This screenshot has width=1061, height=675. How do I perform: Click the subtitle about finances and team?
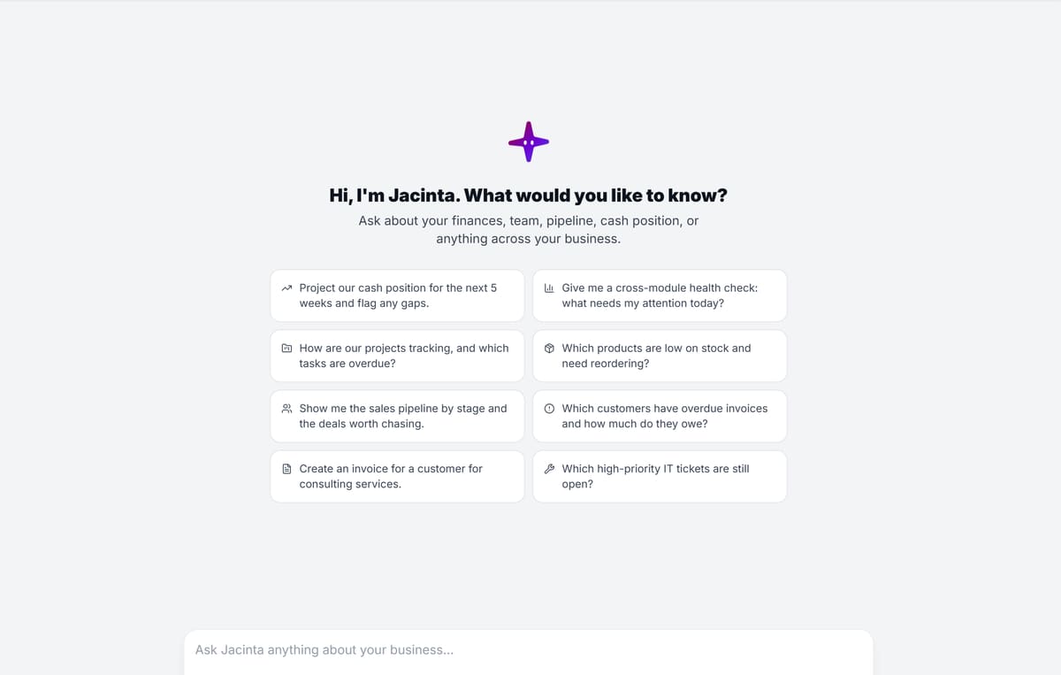[x=529, y=230]
